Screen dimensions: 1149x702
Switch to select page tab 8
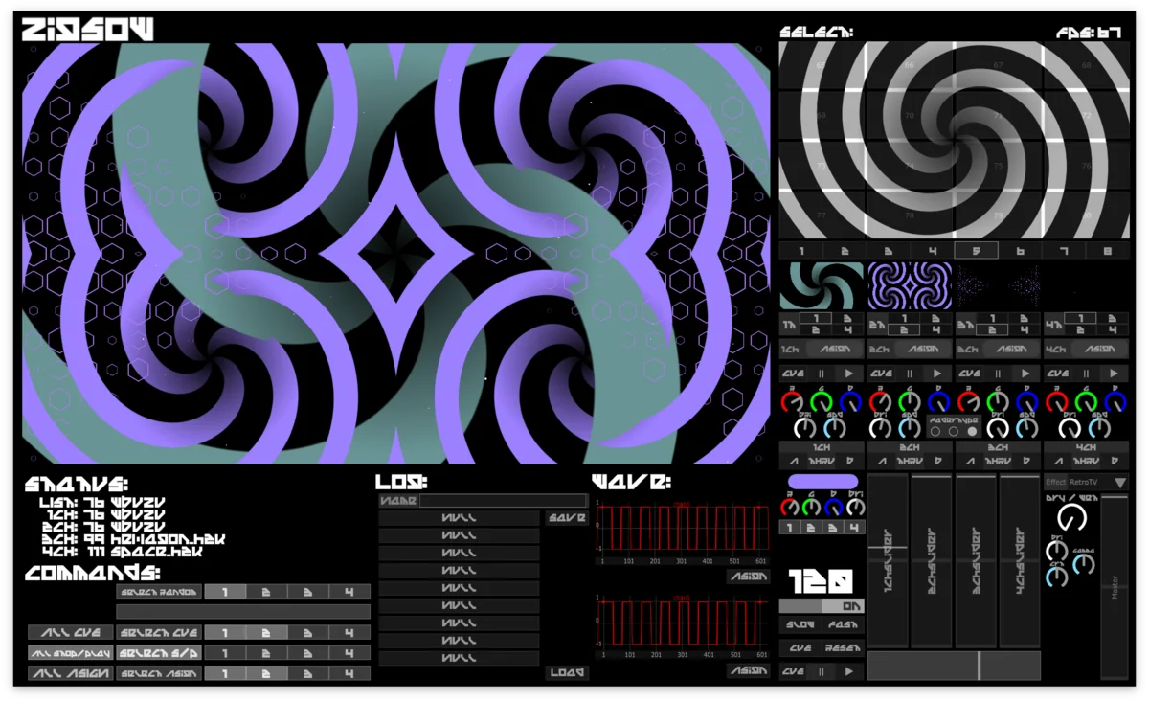(1108, 251)
